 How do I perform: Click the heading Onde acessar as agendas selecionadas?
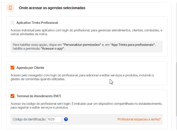point(52,8)
